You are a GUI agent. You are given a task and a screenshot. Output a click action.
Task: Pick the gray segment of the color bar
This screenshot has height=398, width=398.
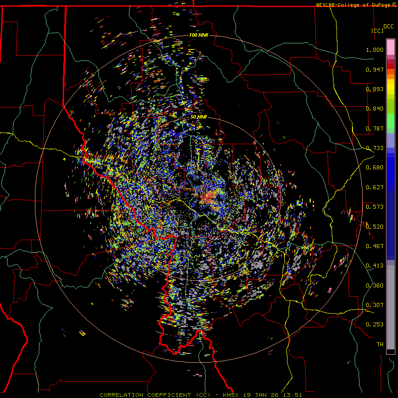pyautogui.click(x=390, y=307)
